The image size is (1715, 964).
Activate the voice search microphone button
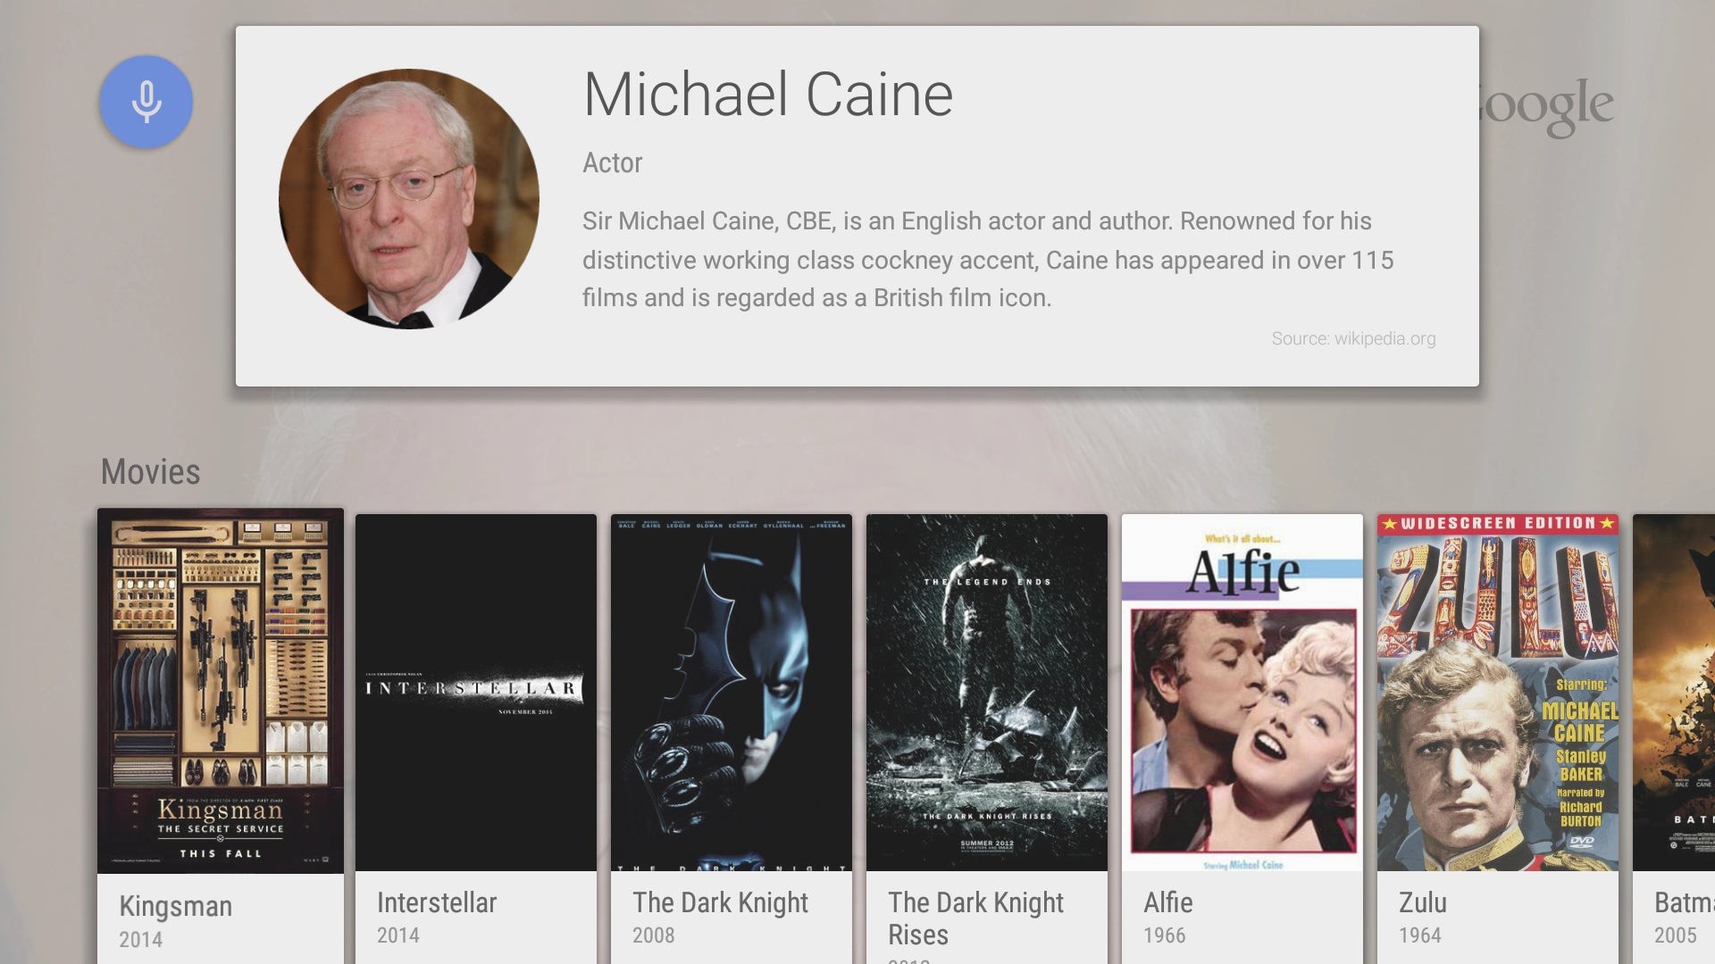tap(146, 102)
